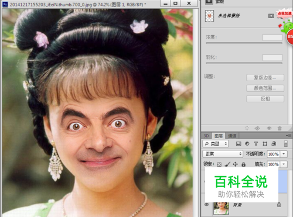
Task: Click the Fill (填充) 100% field
Action: coord(273,164)
